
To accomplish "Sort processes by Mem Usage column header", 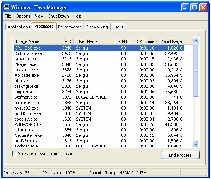I will [x=170, y=41].
